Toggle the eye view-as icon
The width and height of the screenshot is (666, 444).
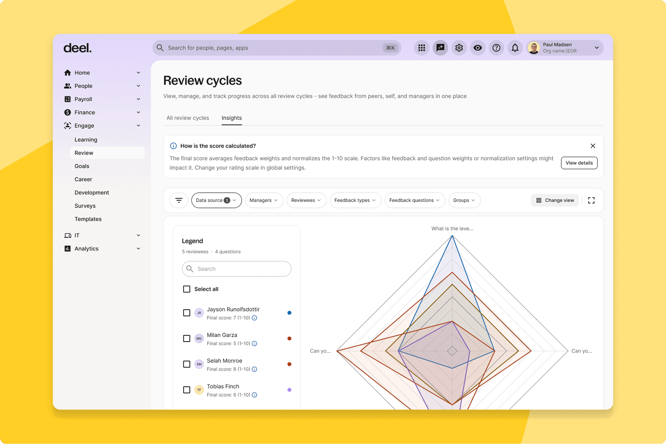pyautogui.click(x=478, y=48)
